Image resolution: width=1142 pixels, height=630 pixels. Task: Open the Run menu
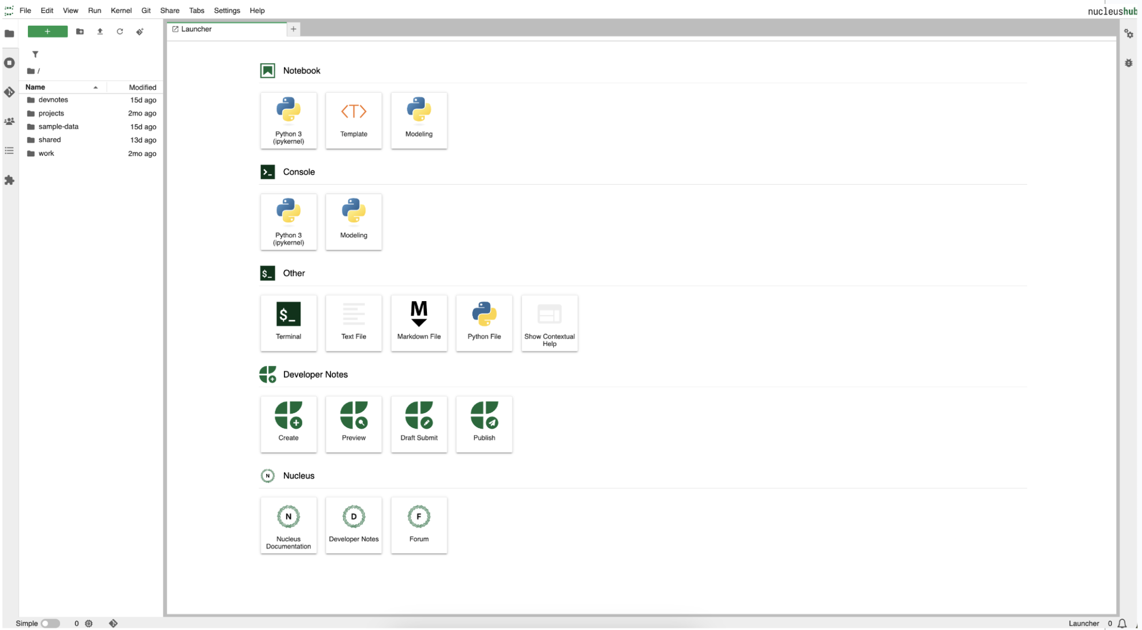(x=94, y=10)
